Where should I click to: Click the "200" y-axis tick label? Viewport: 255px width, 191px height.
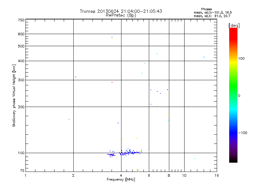(x=21, y=107)
